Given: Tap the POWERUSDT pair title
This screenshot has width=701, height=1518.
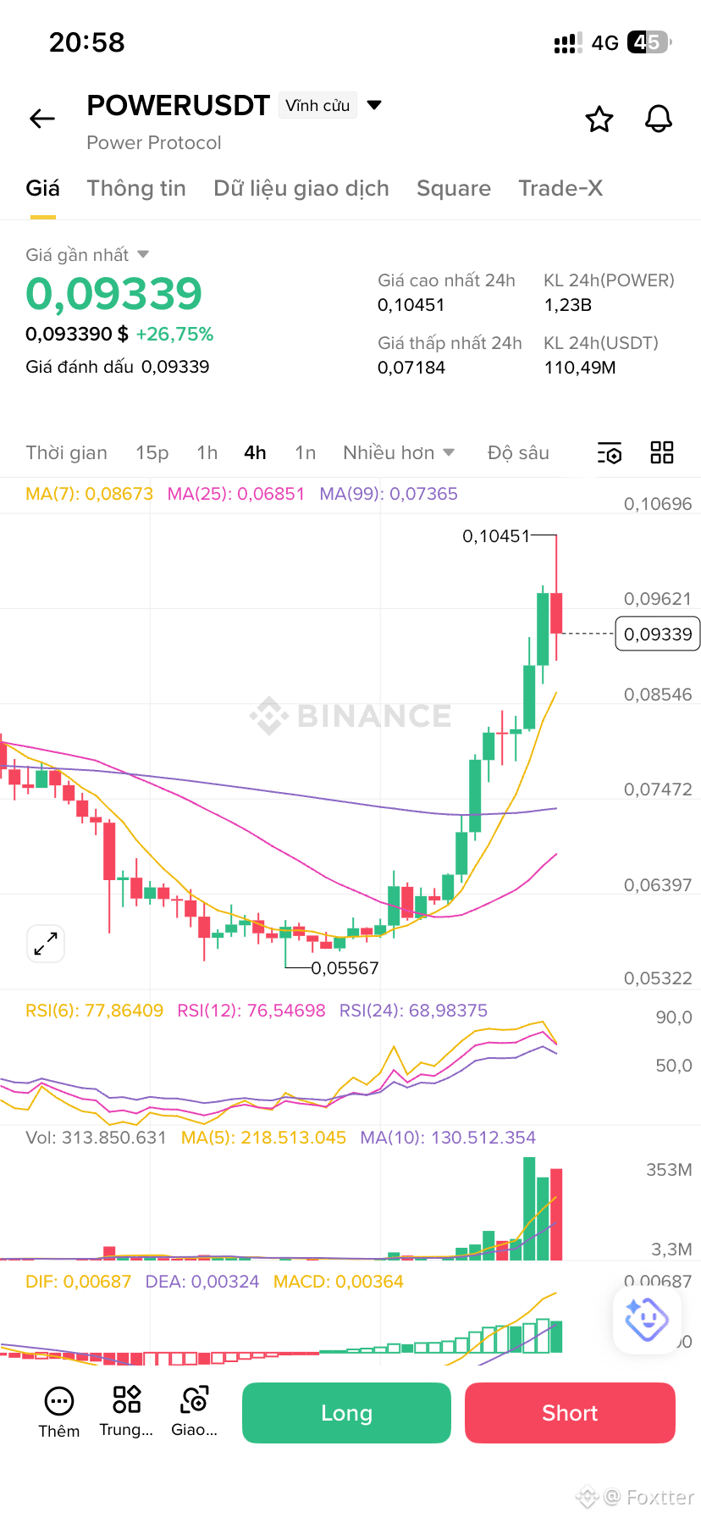Looking at the screenshot, I should click(x=179, y=105).
